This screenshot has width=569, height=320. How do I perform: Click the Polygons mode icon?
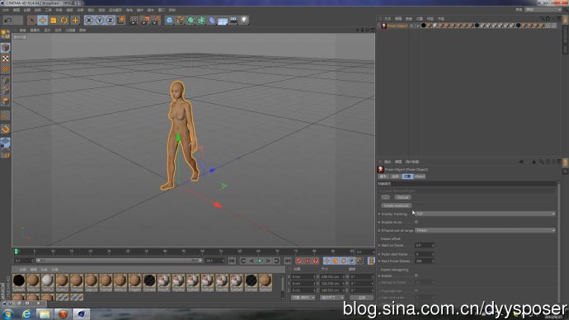tap(6, 101)
